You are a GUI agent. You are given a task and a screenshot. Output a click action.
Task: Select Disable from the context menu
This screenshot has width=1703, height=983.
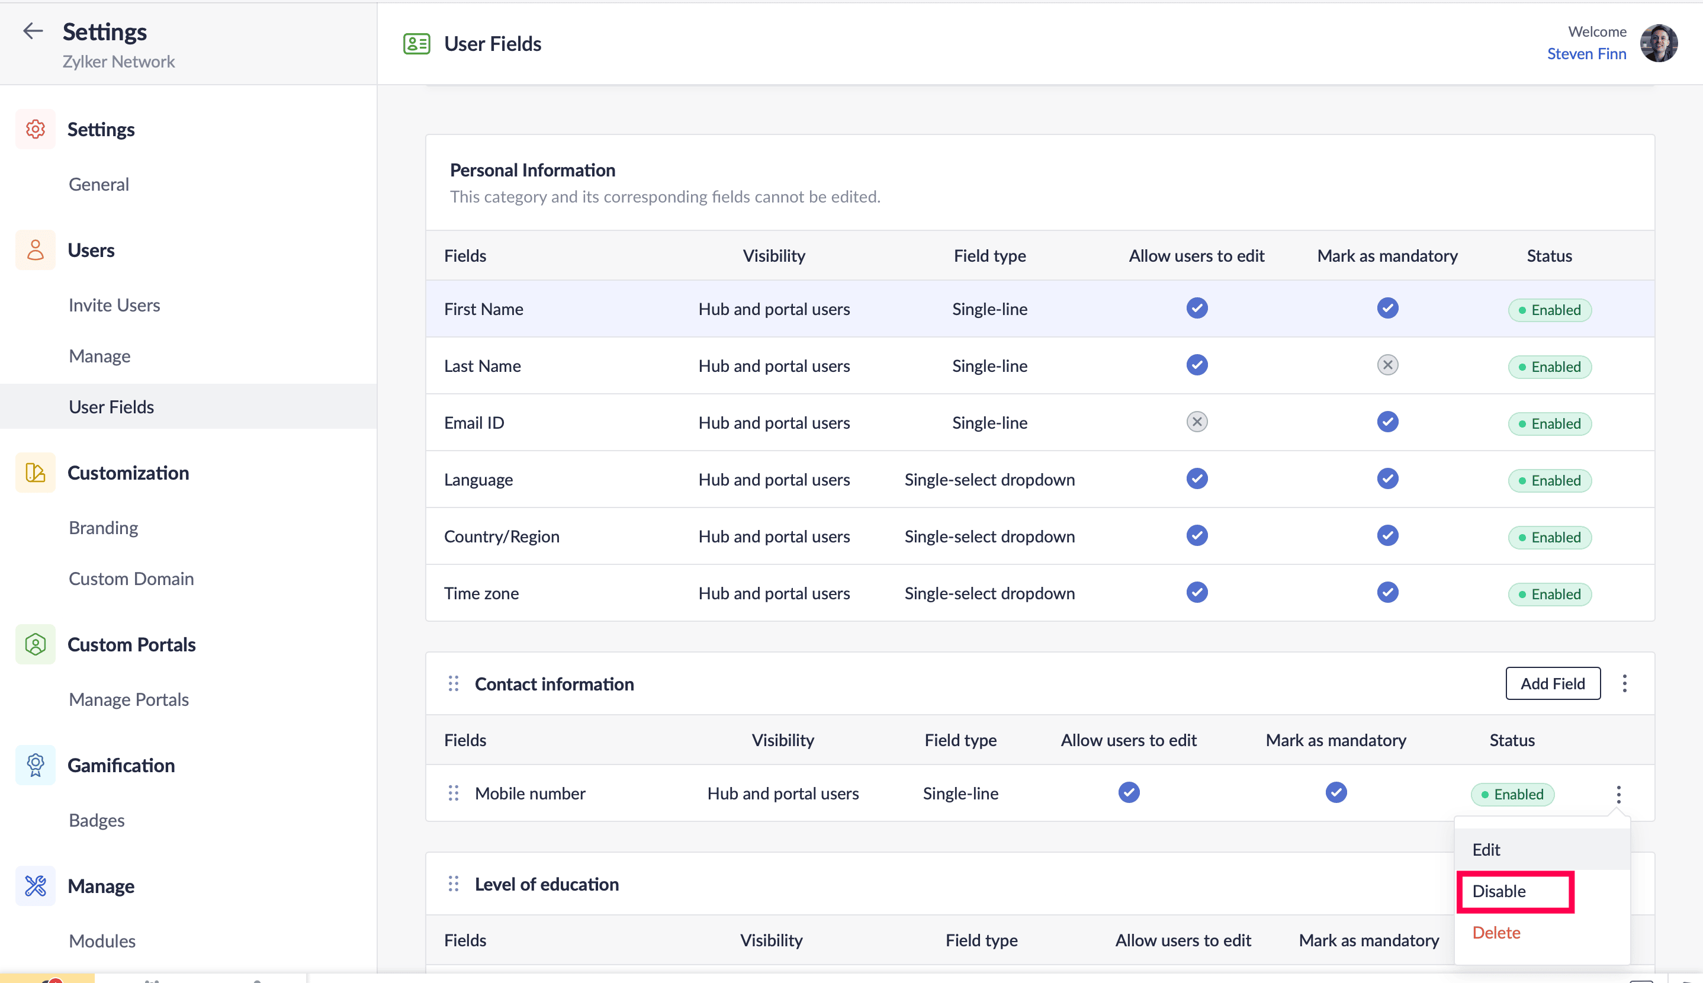coord(1499,891)
